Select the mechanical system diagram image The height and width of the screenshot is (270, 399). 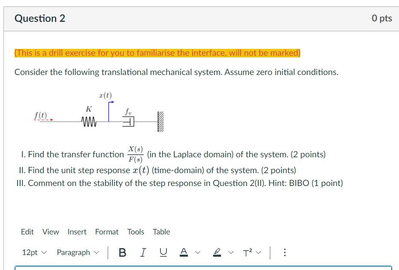(99, 114)
